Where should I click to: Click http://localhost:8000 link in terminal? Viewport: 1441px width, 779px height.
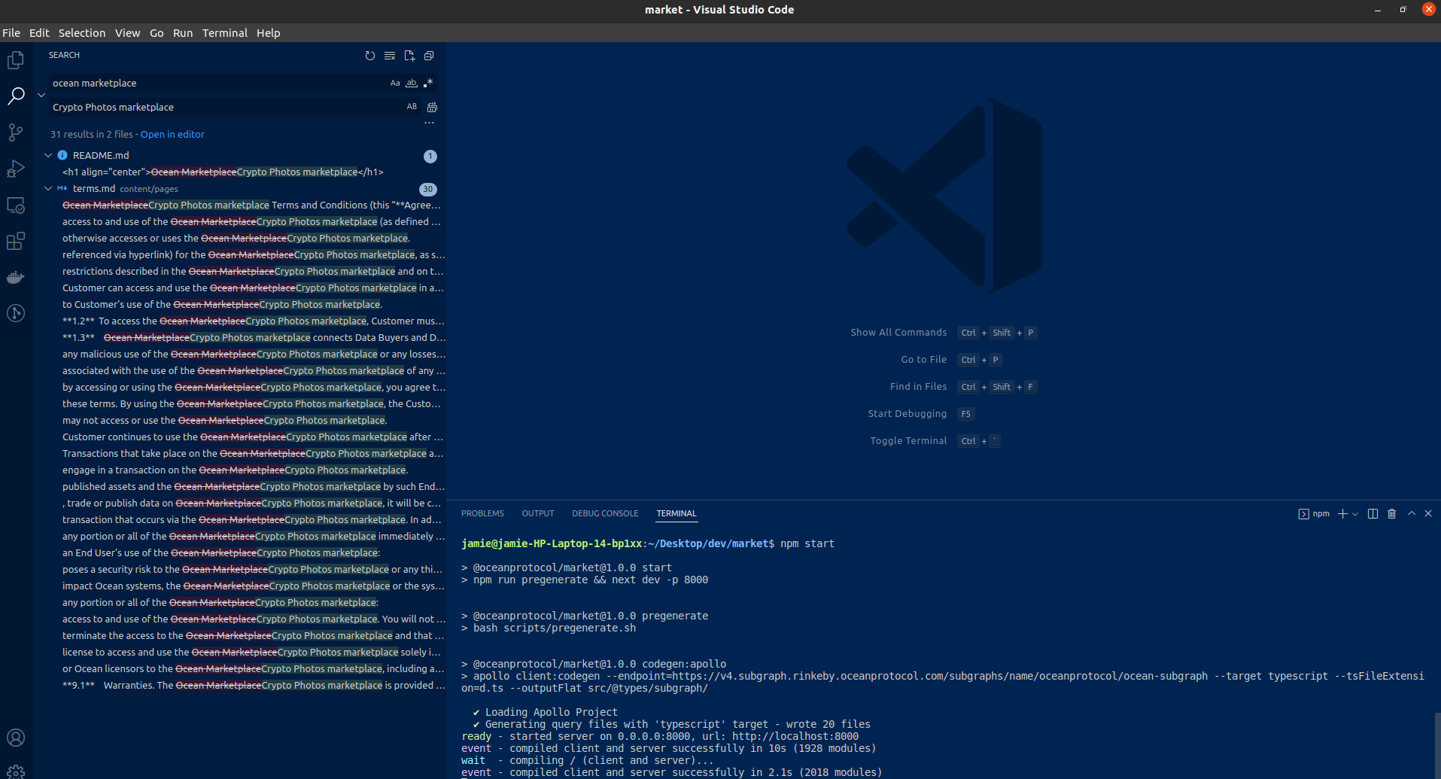click(795, 736)
